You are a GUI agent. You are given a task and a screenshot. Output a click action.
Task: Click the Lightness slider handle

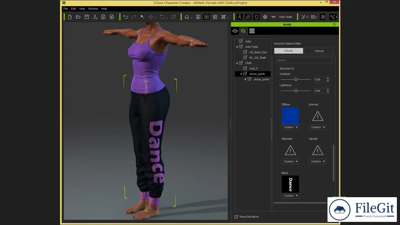click(x=296, y=91)
